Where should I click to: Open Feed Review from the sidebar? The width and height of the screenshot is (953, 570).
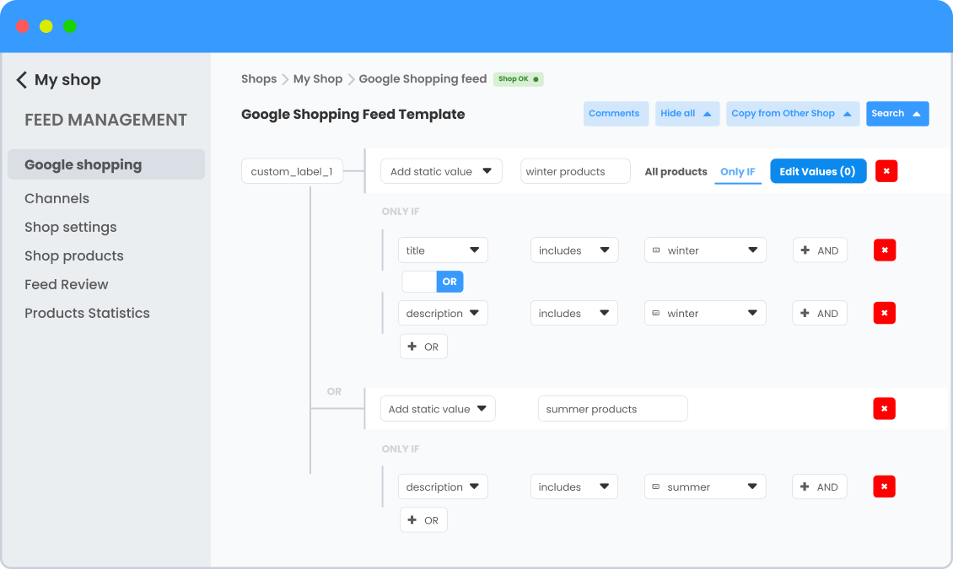coord(67,284)
